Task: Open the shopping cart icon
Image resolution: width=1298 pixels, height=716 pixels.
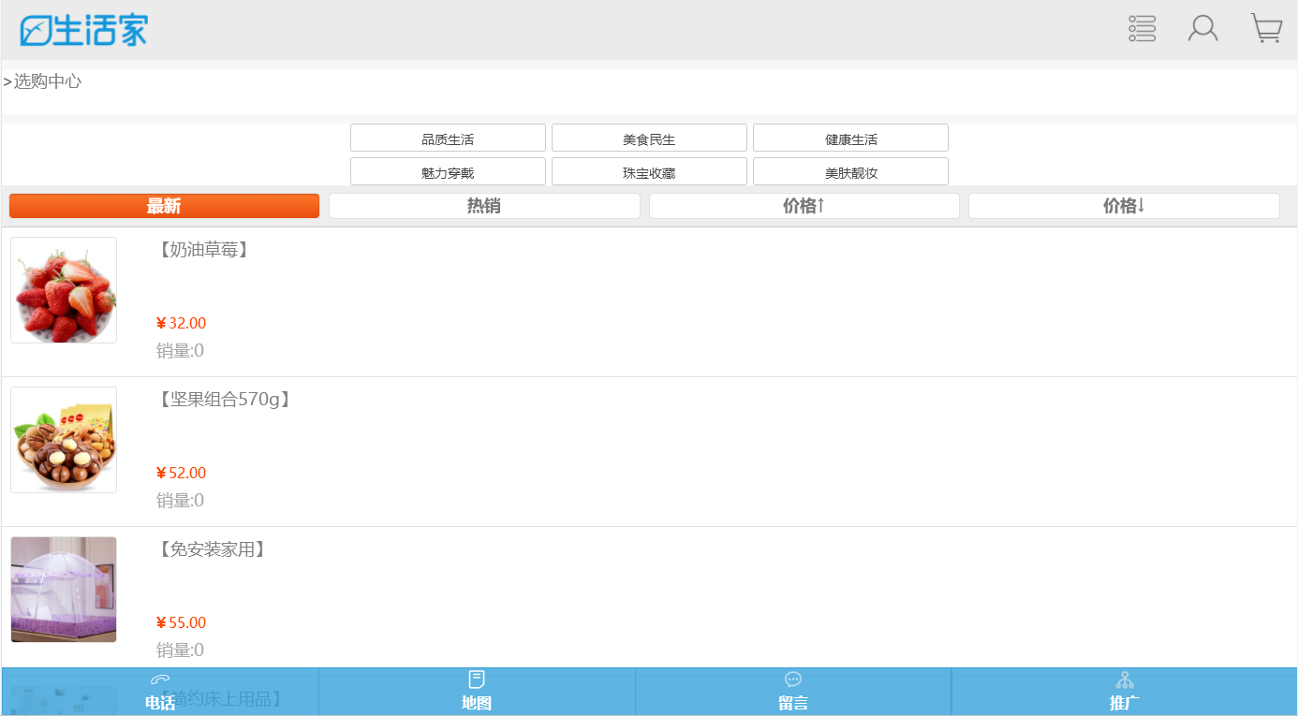Action: tap(1266, 29)
